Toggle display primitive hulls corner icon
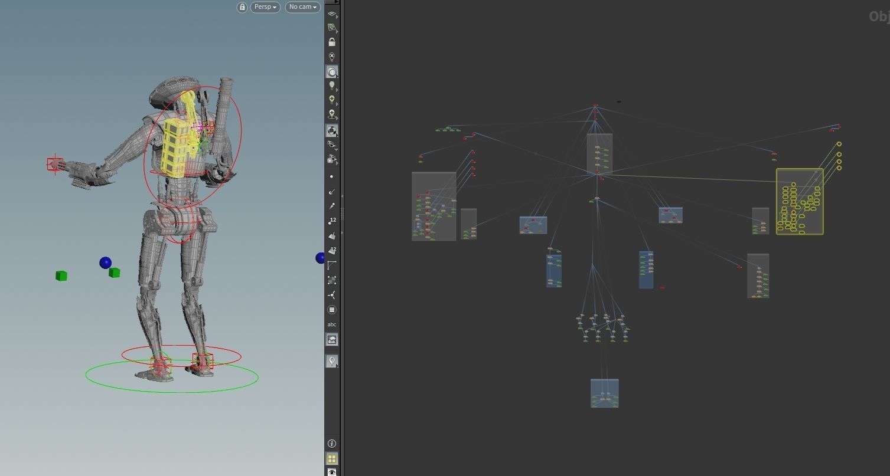The width and height of the screenshot is (890, 476). pyautogui.click(x=332, y=265)
